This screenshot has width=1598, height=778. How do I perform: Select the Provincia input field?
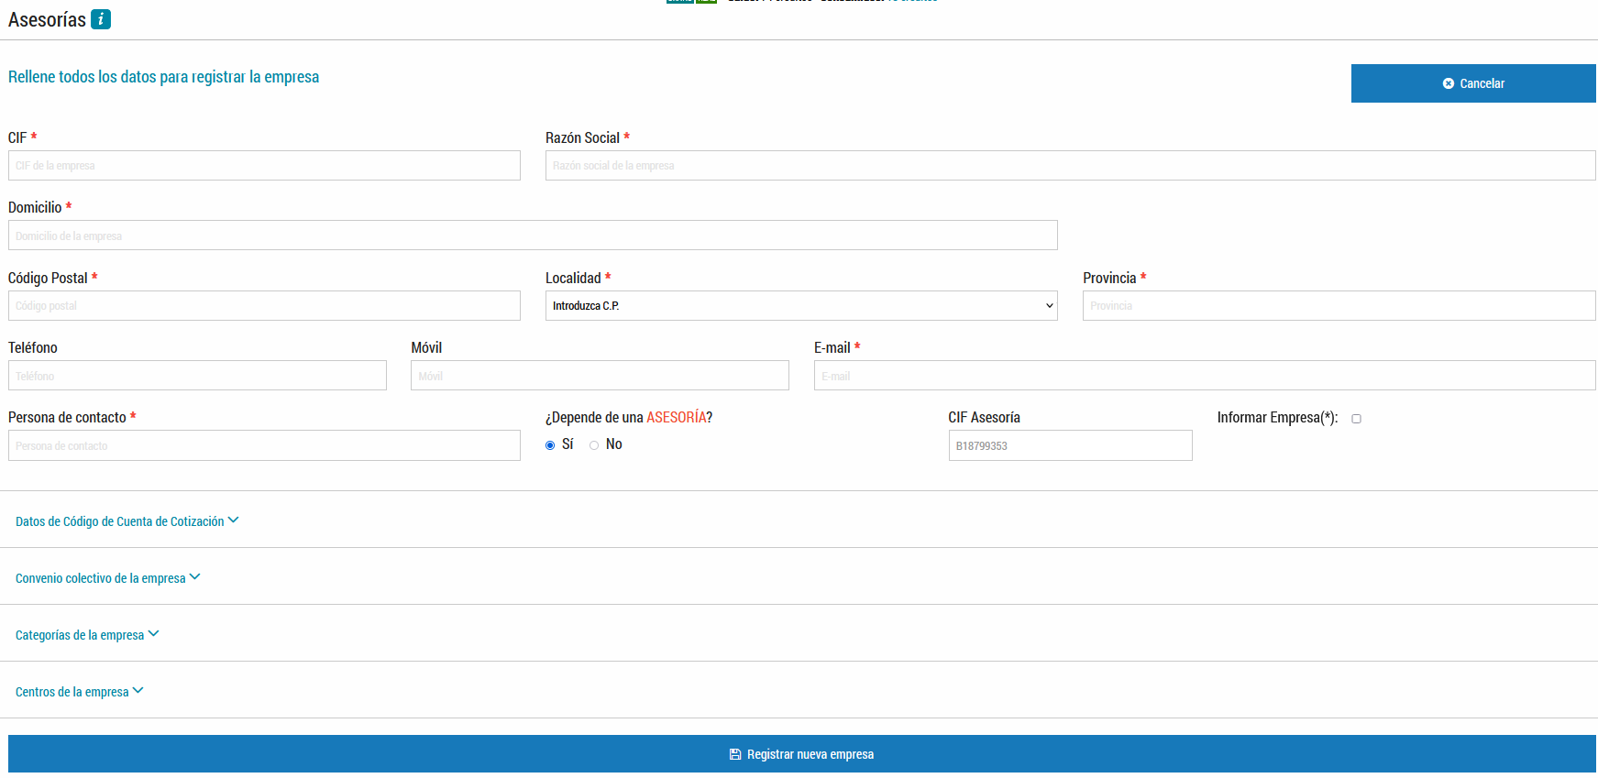(1339, 306)
